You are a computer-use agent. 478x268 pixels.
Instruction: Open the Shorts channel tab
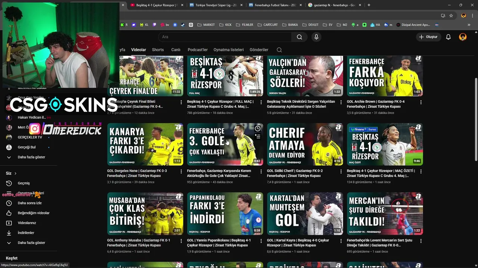(x=158, y=50)
